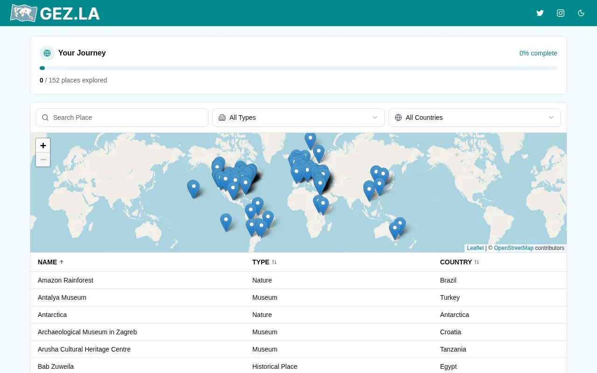This screenshot has width=597, height=373.
Task: Sort the table by Type
Action: click(264, 262)
